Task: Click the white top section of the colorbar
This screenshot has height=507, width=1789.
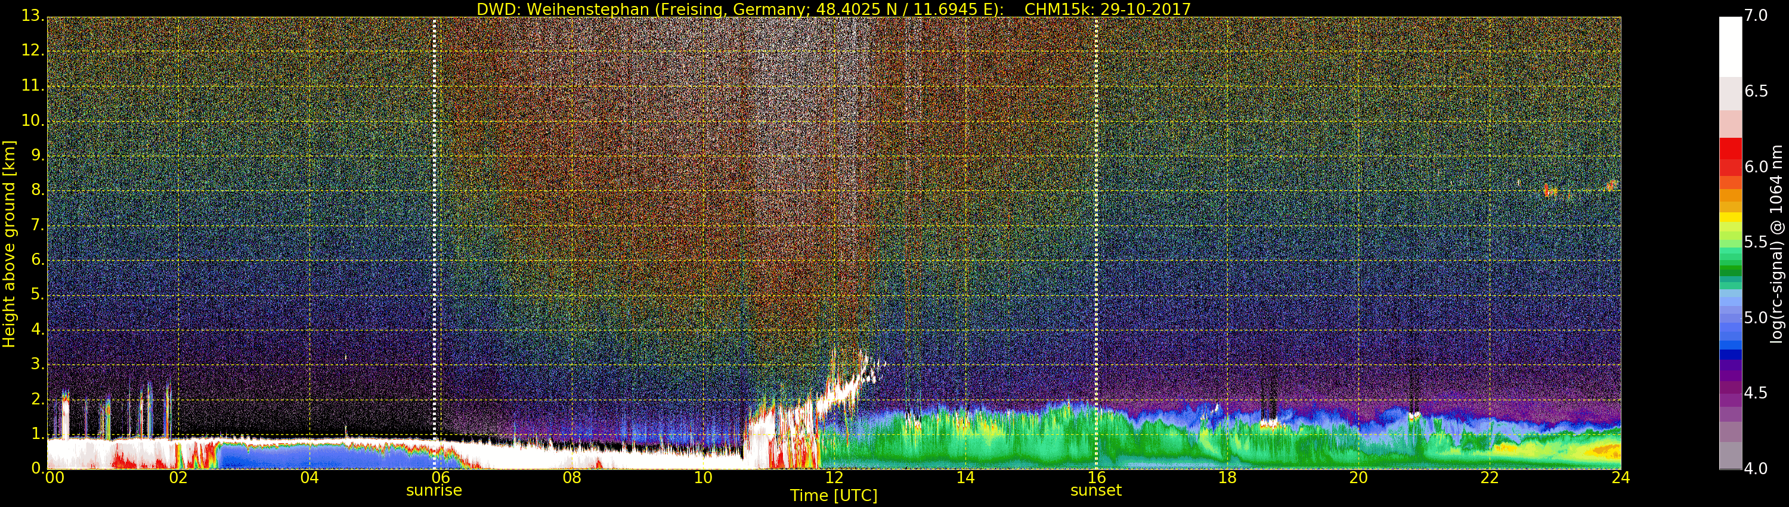Action: point(1730,45)
